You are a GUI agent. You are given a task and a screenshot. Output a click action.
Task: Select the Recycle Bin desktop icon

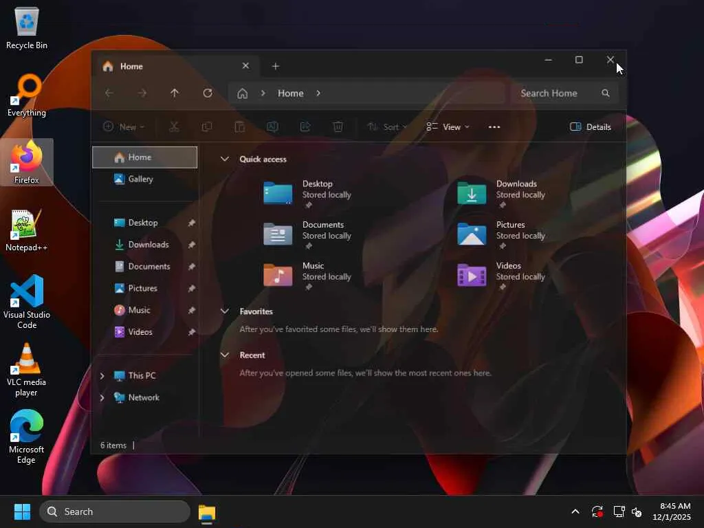pos(27,27)
